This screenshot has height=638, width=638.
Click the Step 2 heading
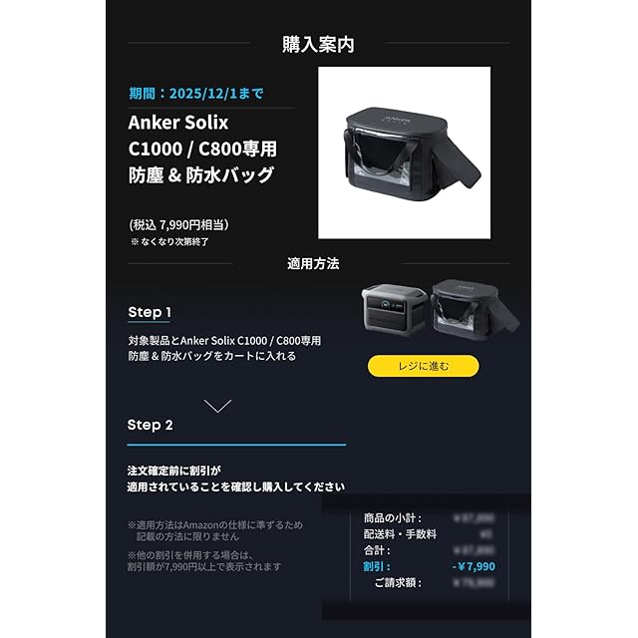[x=151, y=425]
